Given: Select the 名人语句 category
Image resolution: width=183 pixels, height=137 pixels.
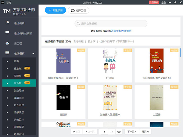Looking at the screenshot, I should point(19,105).
